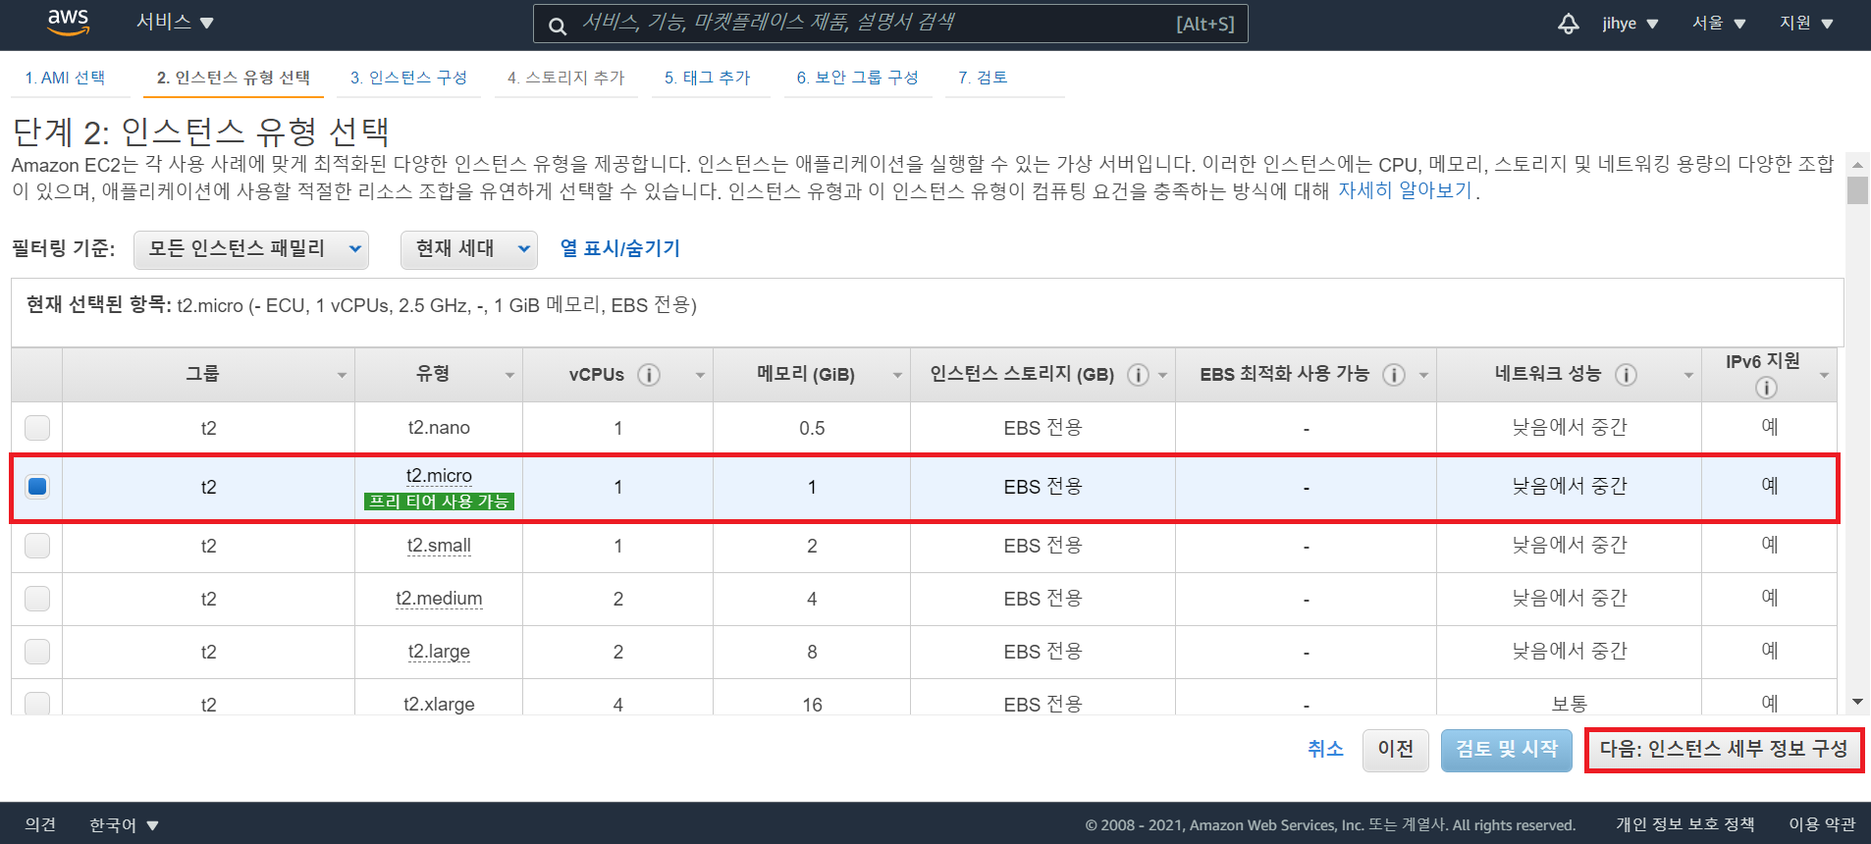The width and height of the screenshot is (1871, 844).
Task: Click the scrollbar up arrow
Action: pos(1857,164)
